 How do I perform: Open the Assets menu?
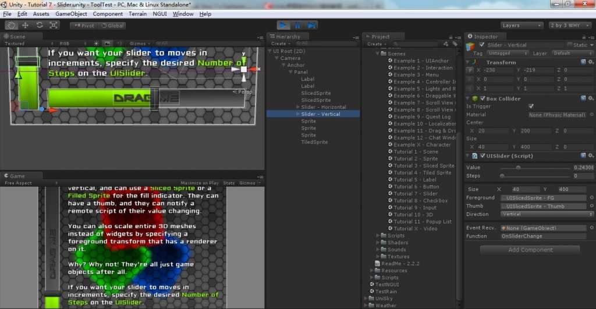[41, 14]
